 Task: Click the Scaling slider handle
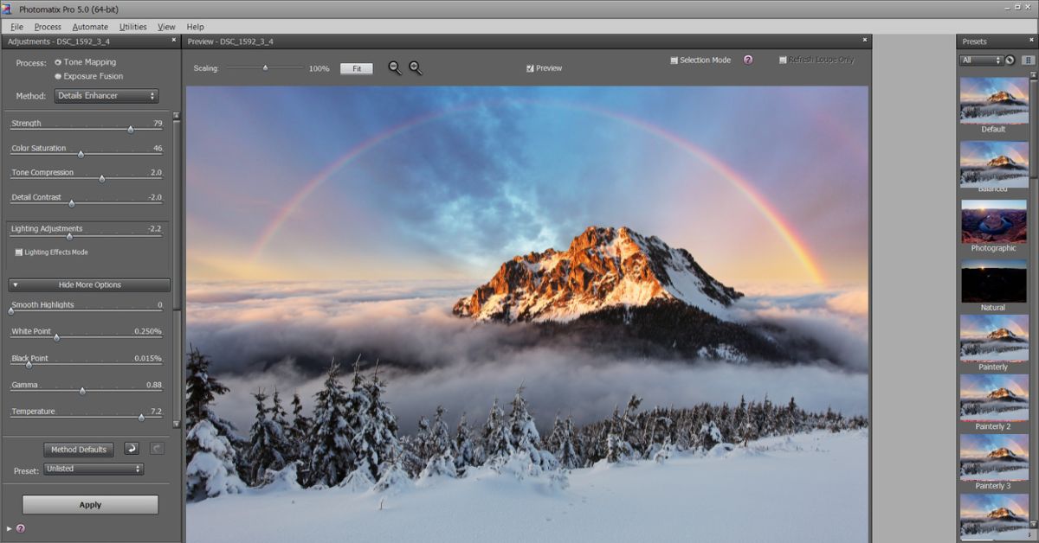tap(265, 67)
